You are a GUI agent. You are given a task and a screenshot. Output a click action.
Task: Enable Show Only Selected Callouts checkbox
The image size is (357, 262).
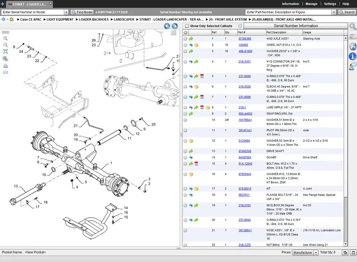187,26
